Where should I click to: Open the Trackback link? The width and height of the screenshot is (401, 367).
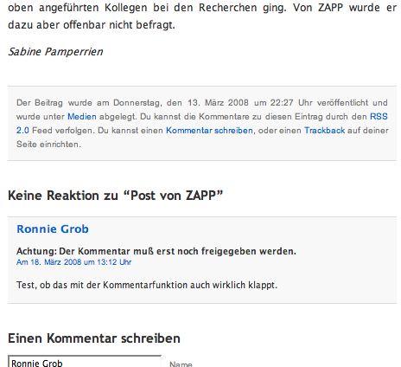(x=325, y=131)
